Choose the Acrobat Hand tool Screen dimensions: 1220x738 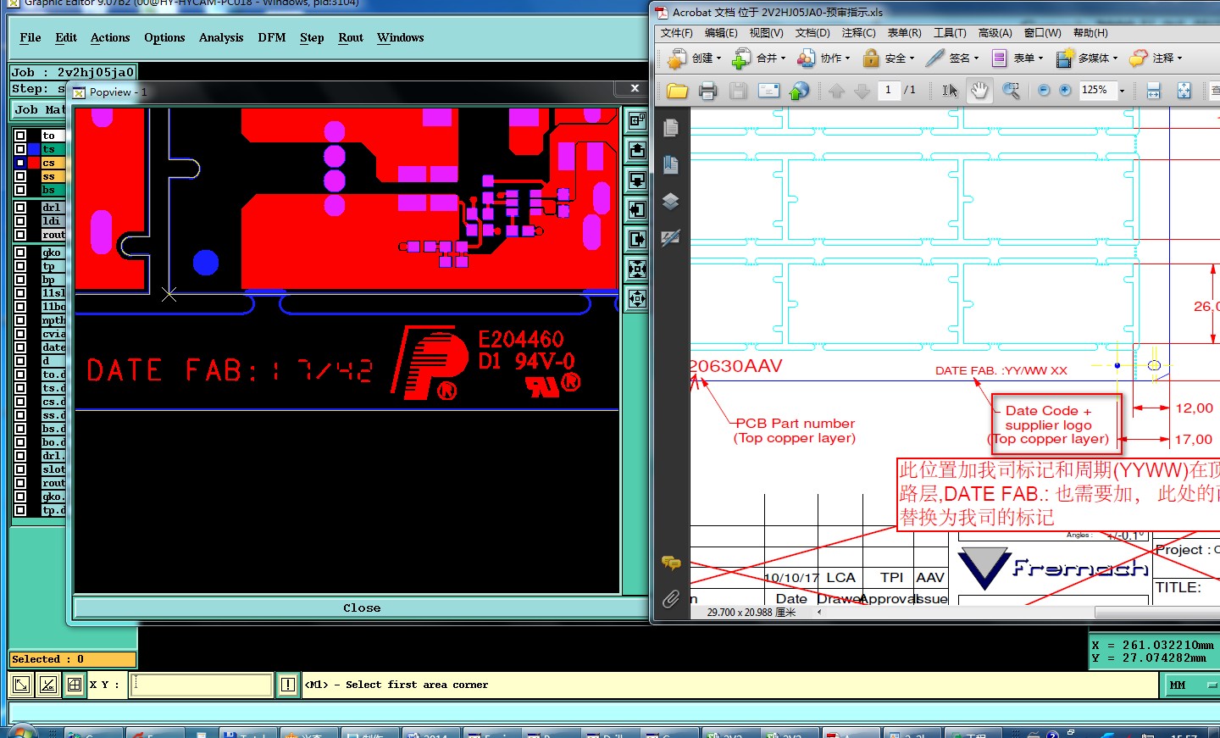979,91
